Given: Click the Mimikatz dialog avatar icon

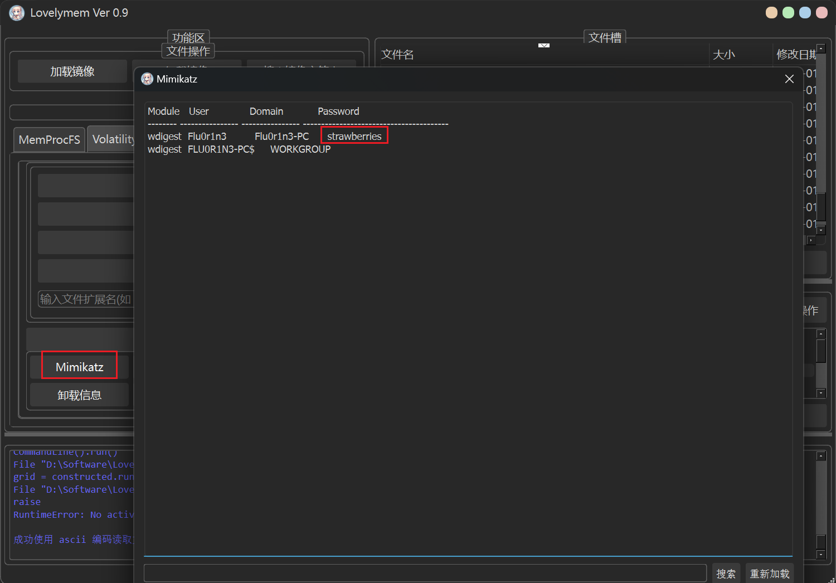Looking at the screenshot, I should click(x=147, y=79).
